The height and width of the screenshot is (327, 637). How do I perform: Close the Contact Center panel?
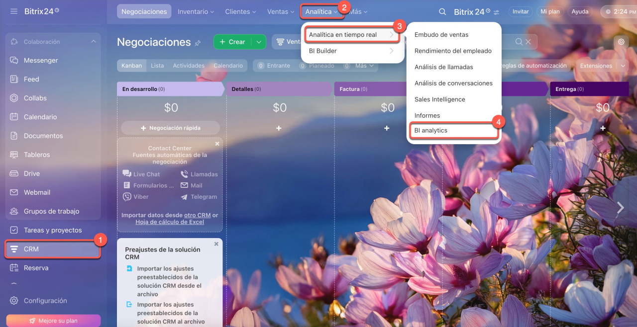(x=217, y=144)
